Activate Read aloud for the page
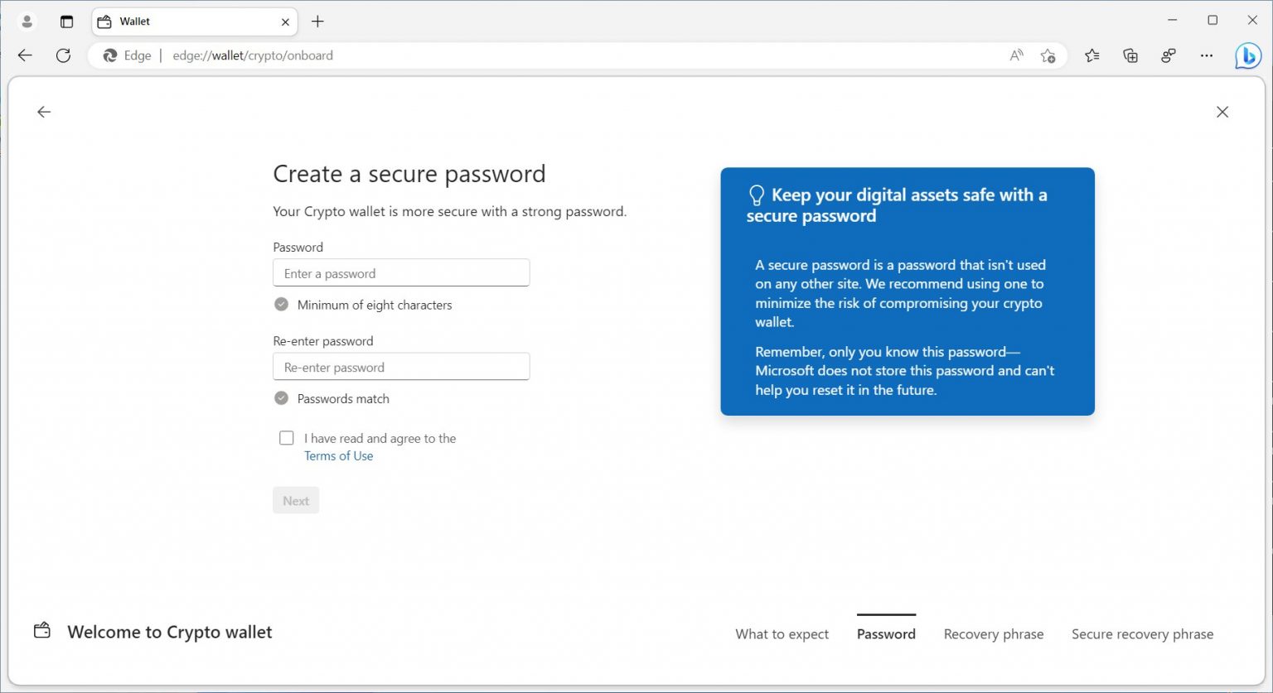This screenshot has height=693, width=1273. click(1015, 55)
